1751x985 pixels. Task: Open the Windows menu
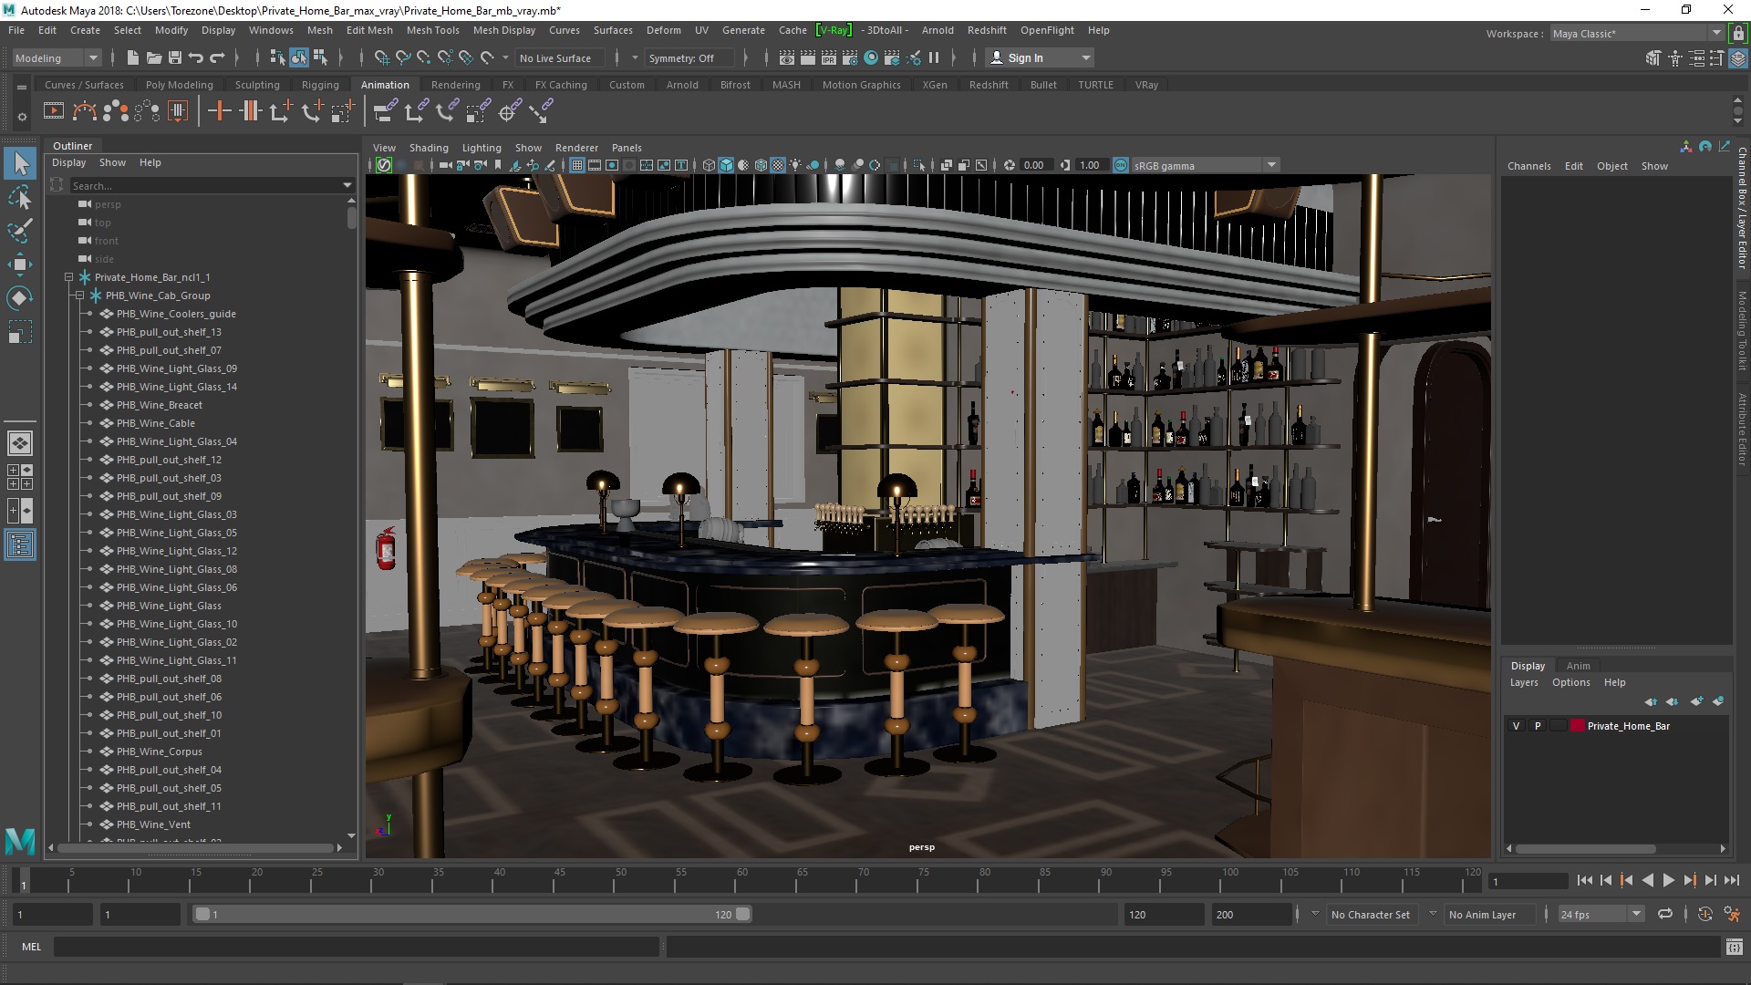click(x=271, y=30)
